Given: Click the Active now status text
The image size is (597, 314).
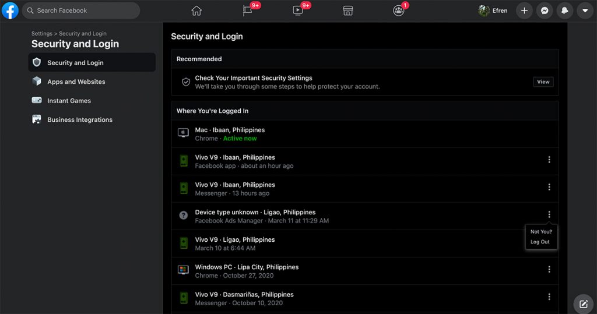Looking at the screenshot, I should (240, 139).
